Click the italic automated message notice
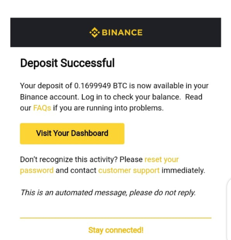Screen dimensions: 231x240 (x=108, y=192)
